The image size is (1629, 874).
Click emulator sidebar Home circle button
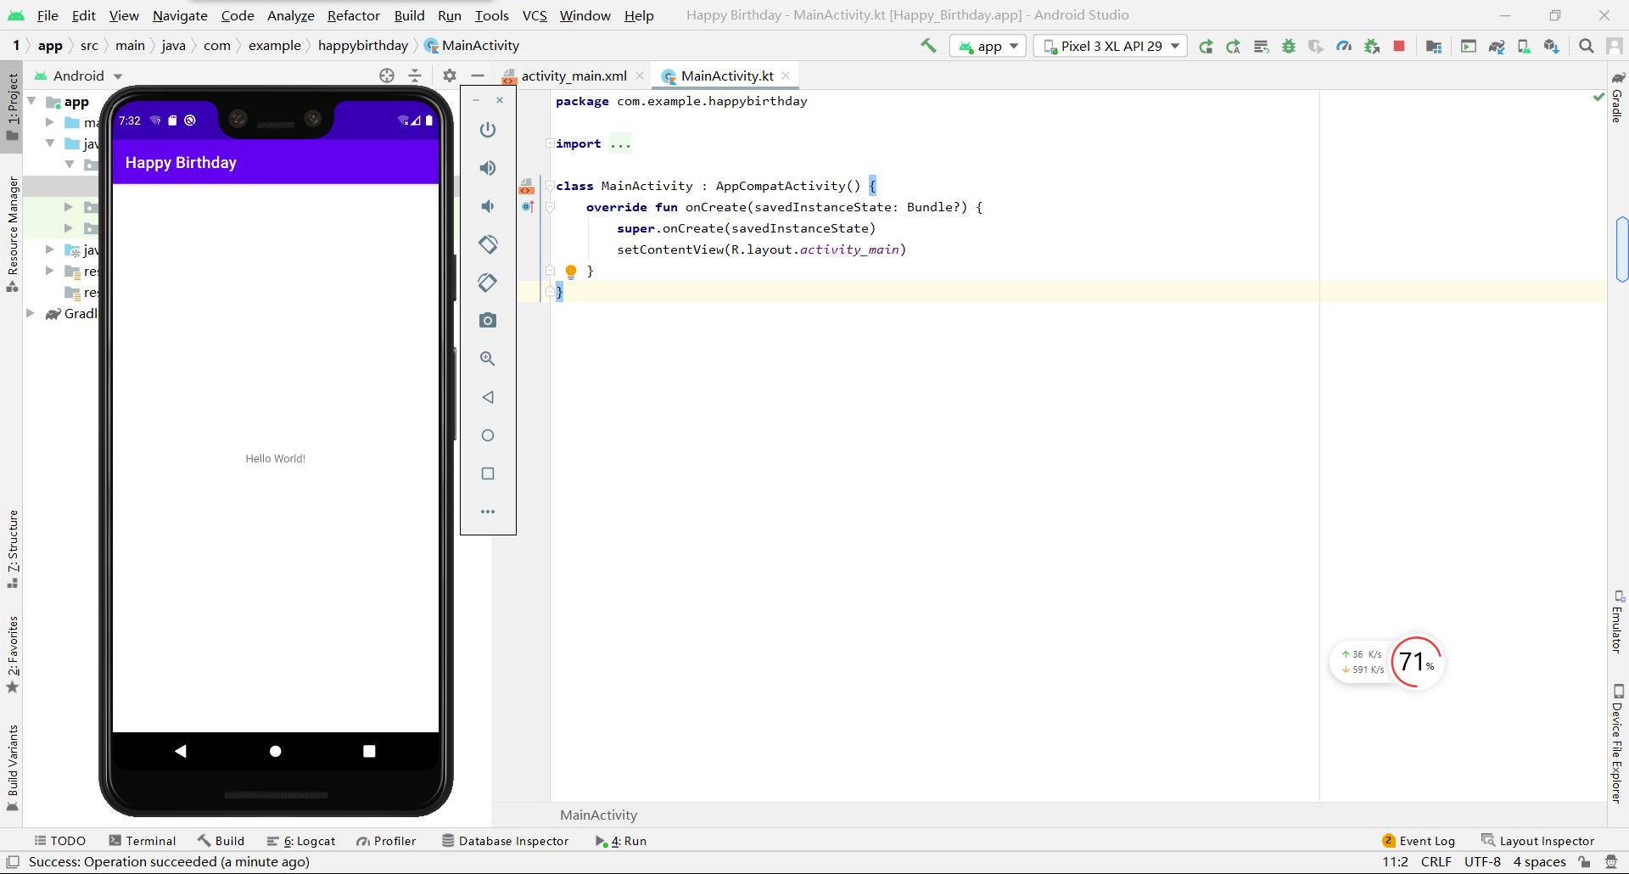point(488,435)
